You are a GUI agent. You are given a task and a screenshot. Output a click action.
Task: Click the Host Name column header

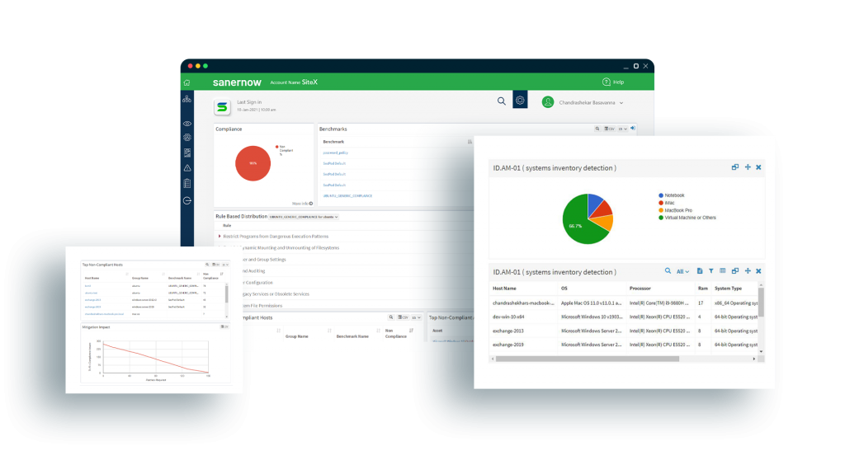pos(504,289)
